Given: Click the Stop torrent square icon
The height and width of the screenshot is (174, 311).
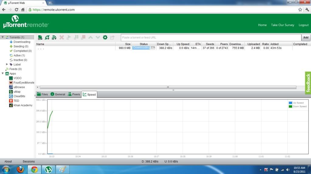Looking at the screenshot, I should pyautogui.click(x=83, y=37).
